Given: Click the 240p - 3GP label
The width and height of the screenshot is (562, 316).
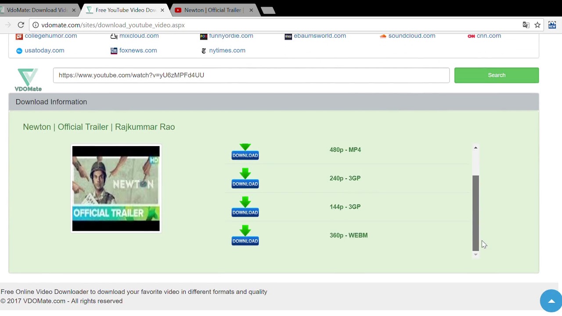Looking at the screenshot, I should tap(345, 178).
